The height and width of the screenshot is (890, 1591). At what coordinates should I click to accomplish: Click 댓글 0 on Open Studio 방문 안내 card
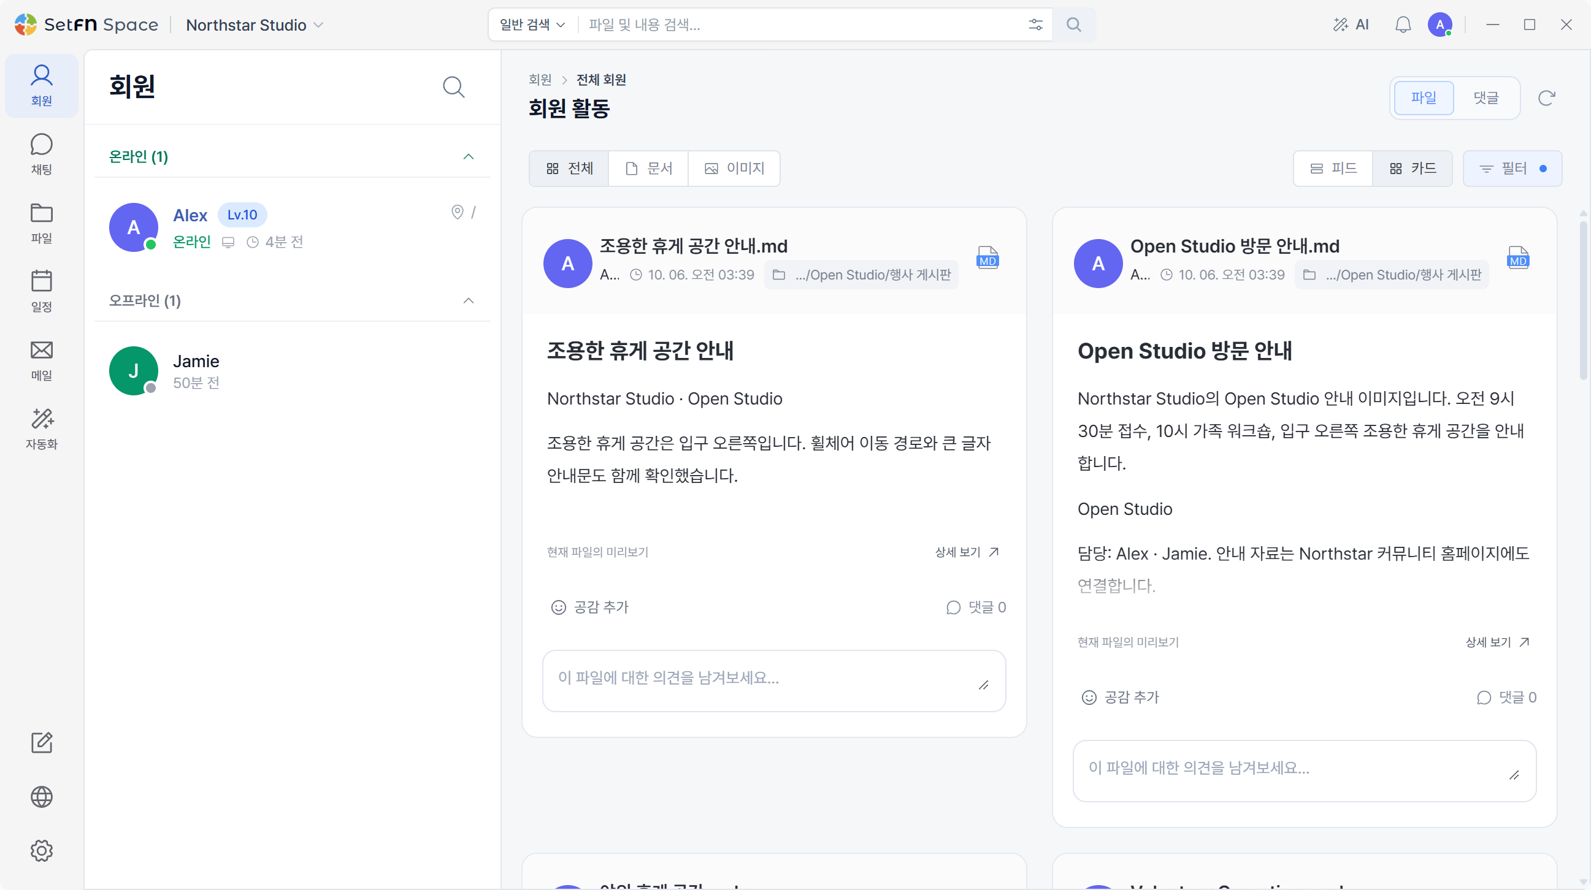[1506, 698]
